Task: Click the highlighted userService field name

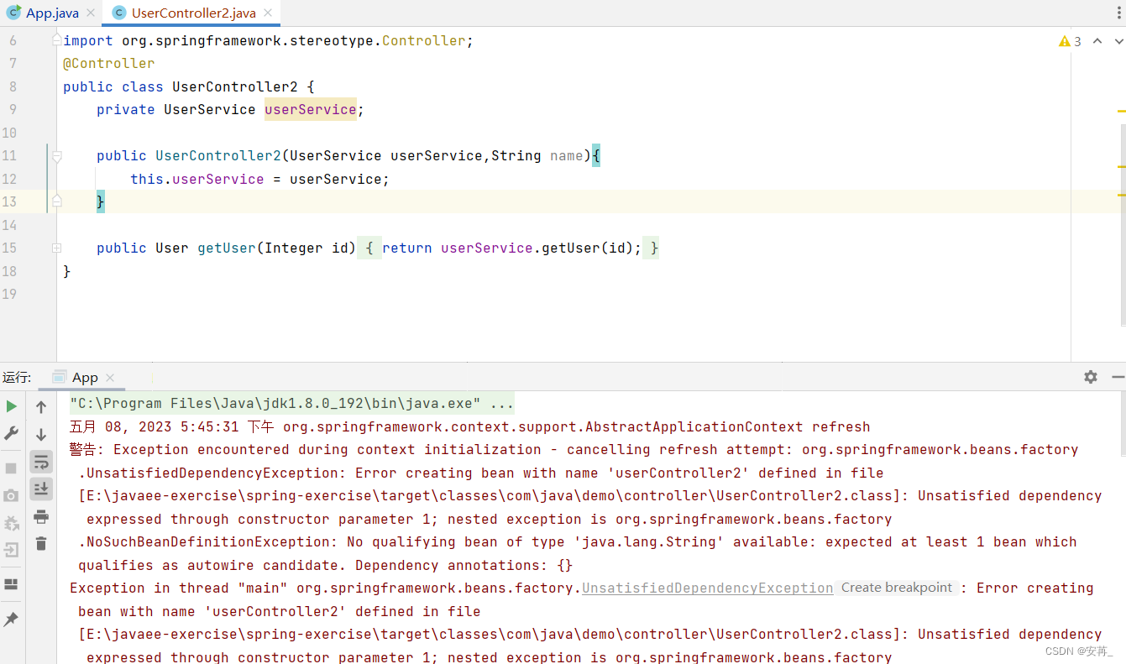Action: click(x=311, y=109)
